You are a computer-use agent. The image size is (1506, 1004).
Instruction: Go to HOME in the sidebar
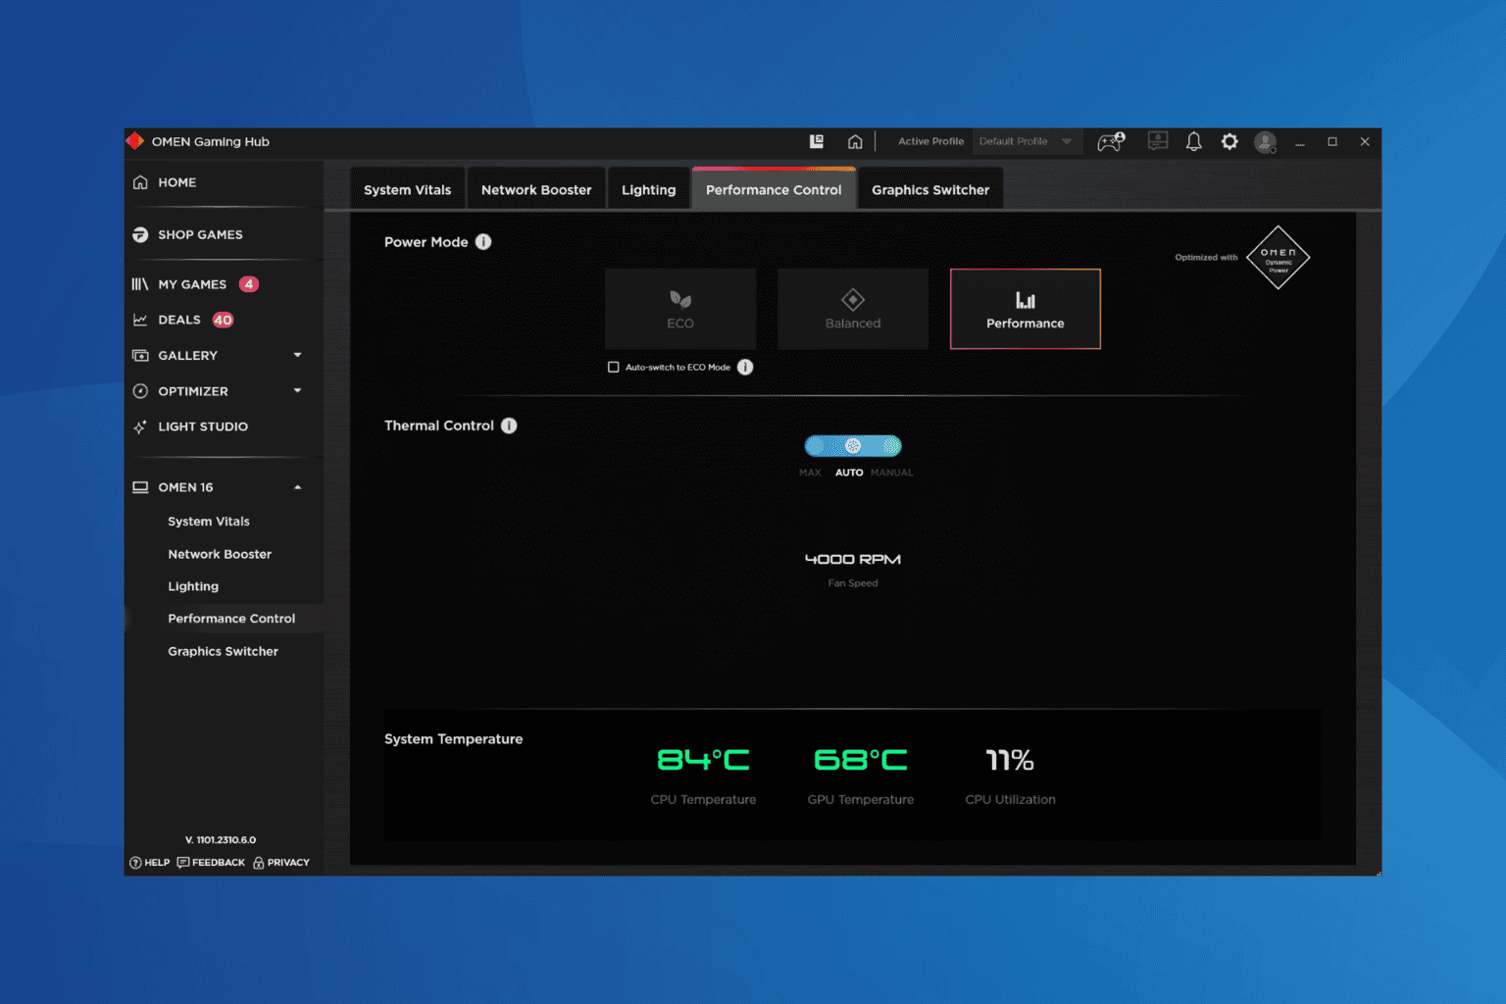176,182
